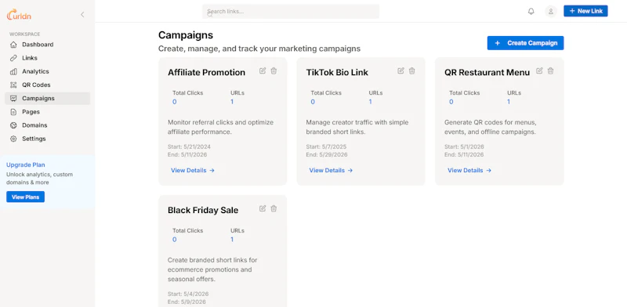Delete the QR Restaurant Menu campaign
The width and height of the screenshot is (627, 307).
(551, 70)
